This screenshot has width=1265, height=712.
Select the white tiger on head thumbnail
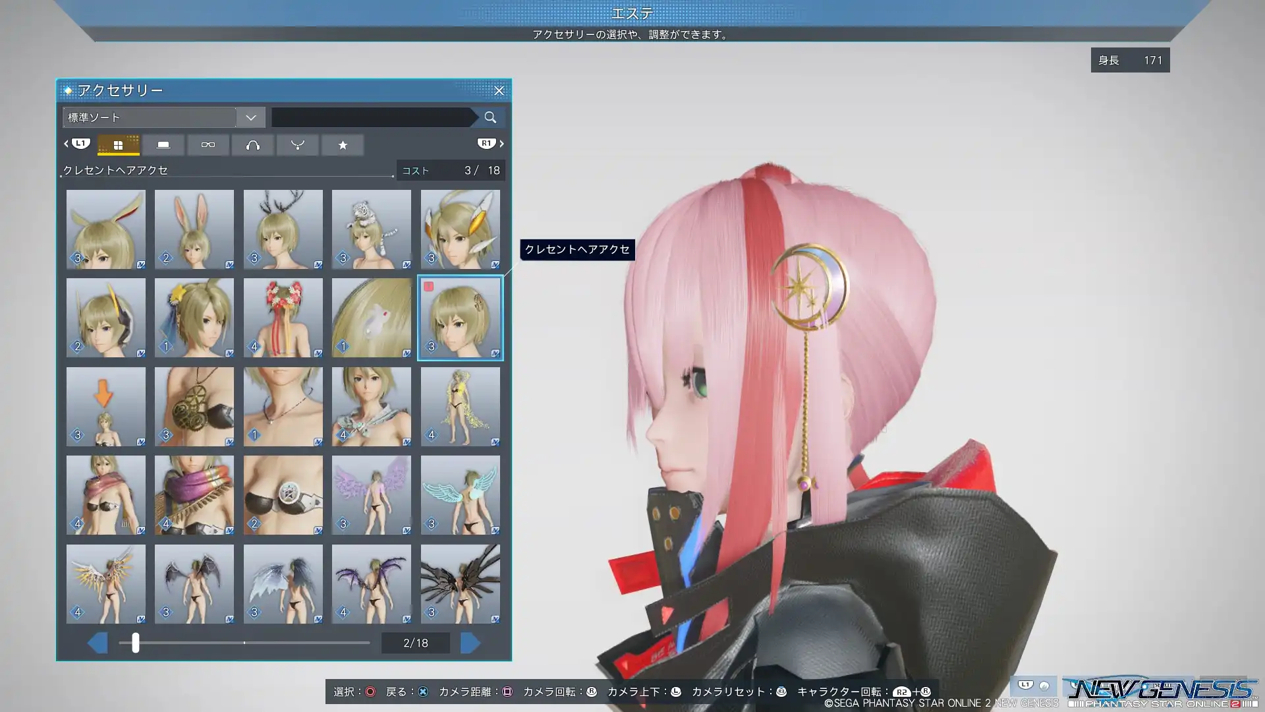click(372, 229)
